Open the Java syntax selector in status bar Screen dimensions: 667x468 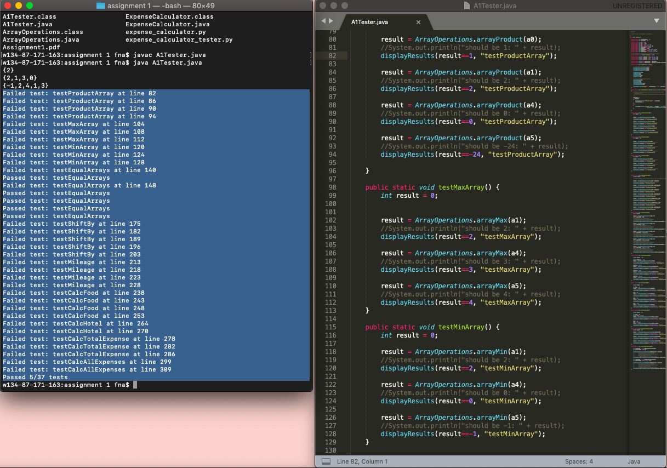tap(634, 461)
